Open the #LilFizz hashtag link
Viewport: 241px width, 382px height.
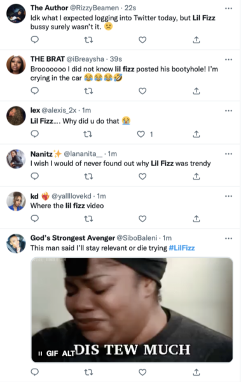pyautogui.click(x=182, y=248)
